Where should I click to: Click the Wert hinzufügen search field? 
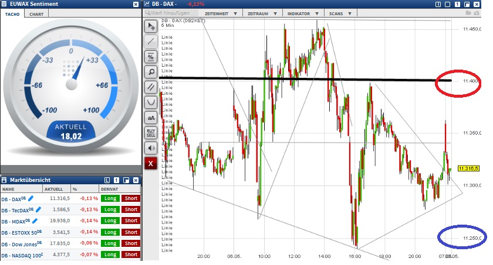[x=171, y=13]
